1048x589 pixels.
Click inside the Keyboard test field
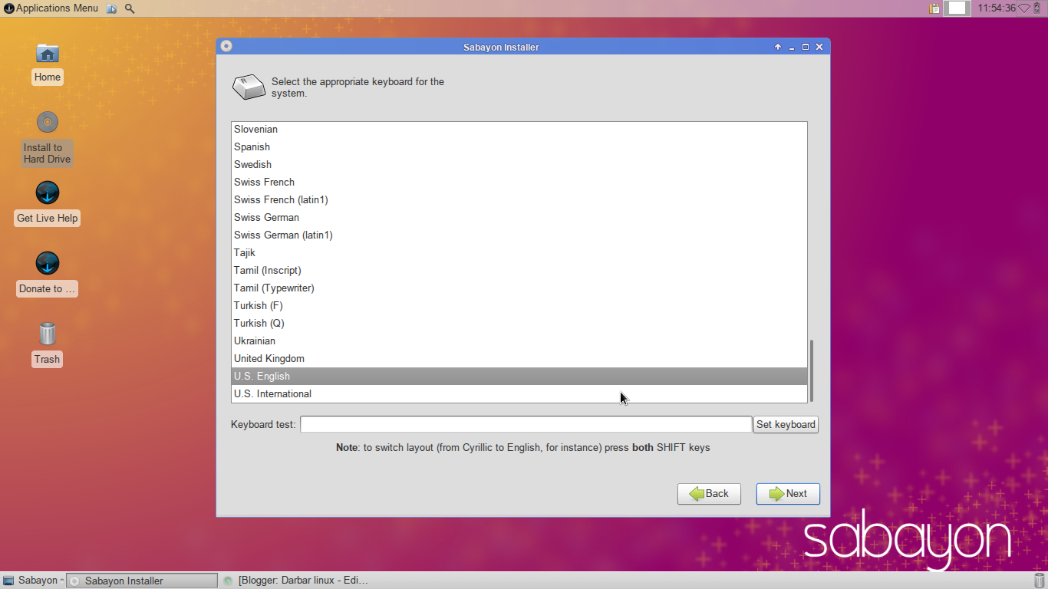(526, 424)
